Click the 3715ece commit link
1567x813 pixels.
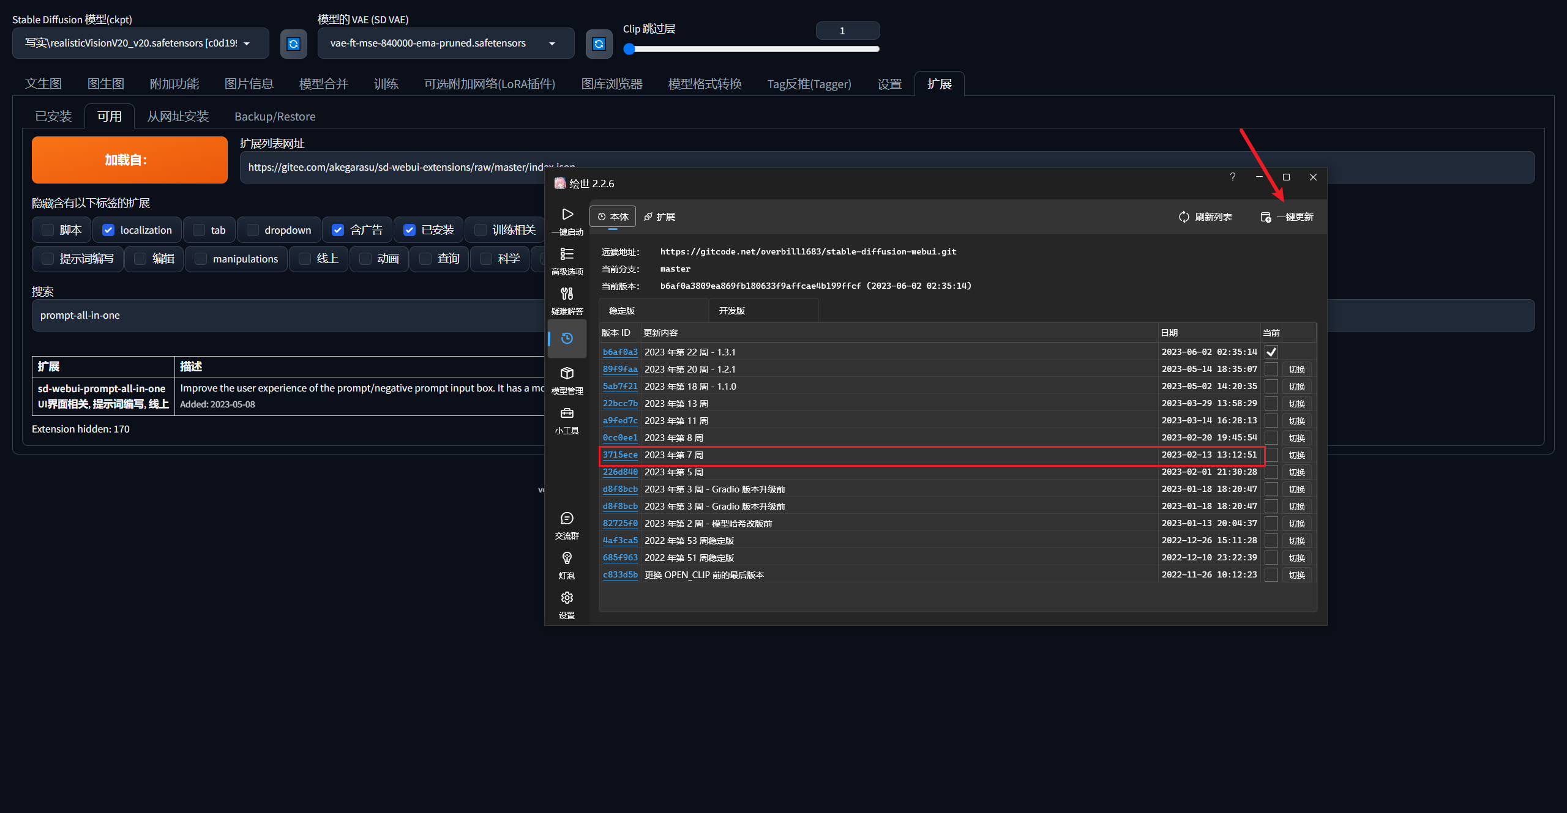(619, 455)
